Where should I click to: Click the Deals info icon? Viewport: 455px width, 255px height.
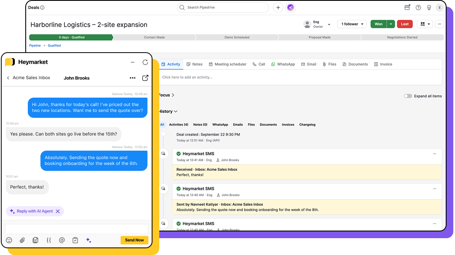[x=43, y=8]
